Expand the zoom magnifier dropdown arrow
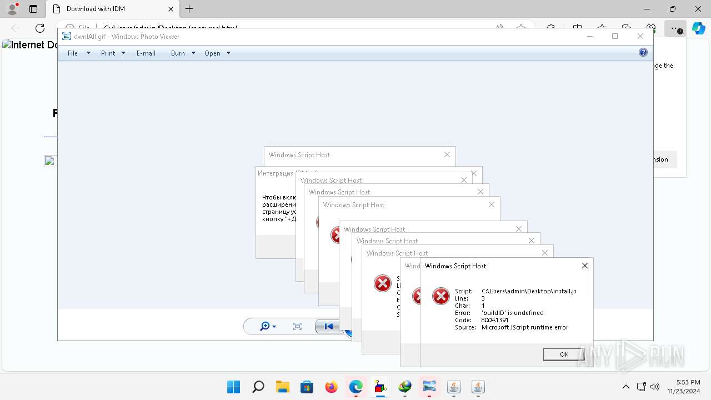This screenshot has width=711, height=400. (274, 327)
